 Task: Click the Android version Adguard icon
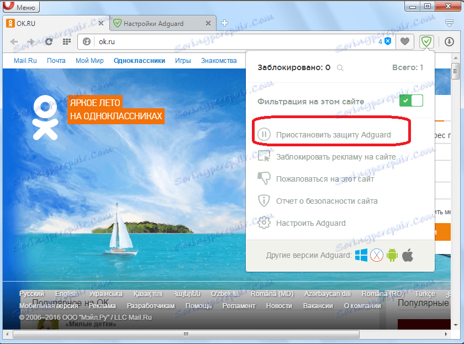[x=392, y=255]
